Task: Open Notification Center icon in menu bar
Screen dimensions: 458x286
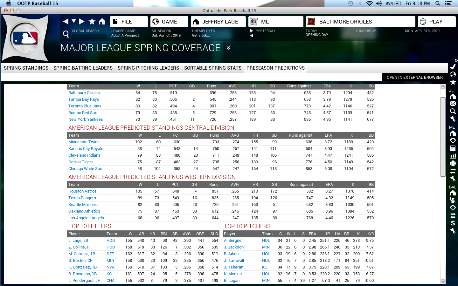Action: point(448,3)
